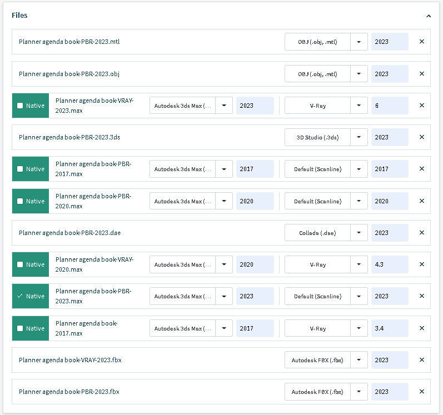Edit V-Ray version field showing 4.3

coord(390,264)
